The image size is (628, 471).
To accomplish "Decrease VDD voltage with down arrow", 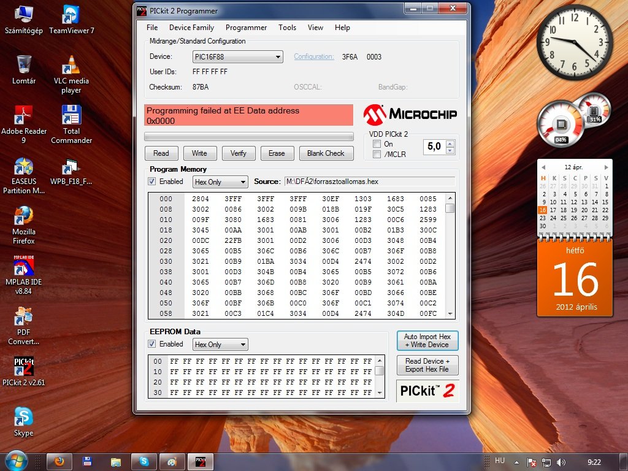I will click(450, 151).
